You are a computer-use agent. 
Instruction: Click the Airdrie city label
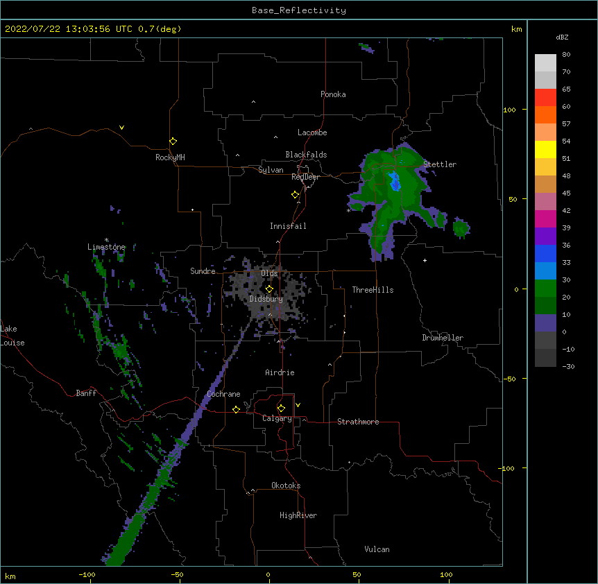280,372
